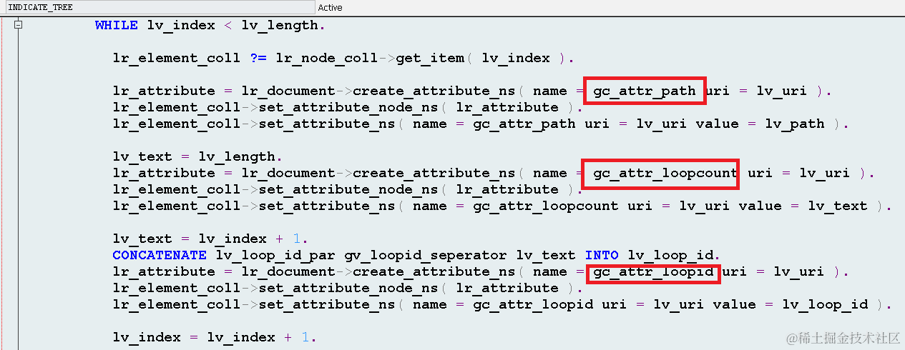This screenshot has width=905, height=350.
Task: Click the line 'lv_text = lv_length.'
Action: pos(198,156)
